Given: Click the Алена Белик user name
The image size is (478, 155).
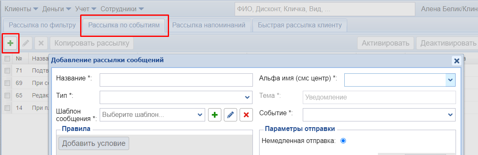Looking at the screenshot, I should coord(449,9).
